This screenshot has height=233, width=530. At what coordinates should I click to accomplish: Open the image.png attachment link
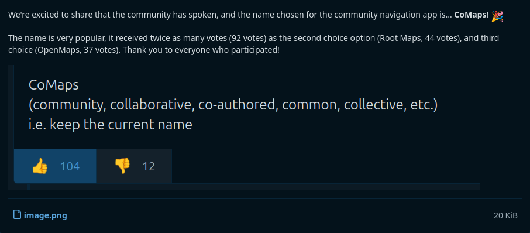click(x=45, y=215)
